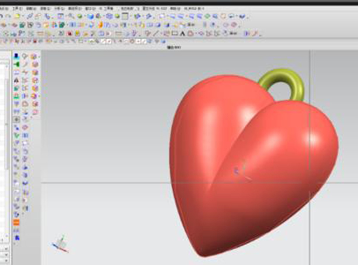Click the green arrow icon in left sidebar
This screenshot has height=265, width=358.
[16, 64]
